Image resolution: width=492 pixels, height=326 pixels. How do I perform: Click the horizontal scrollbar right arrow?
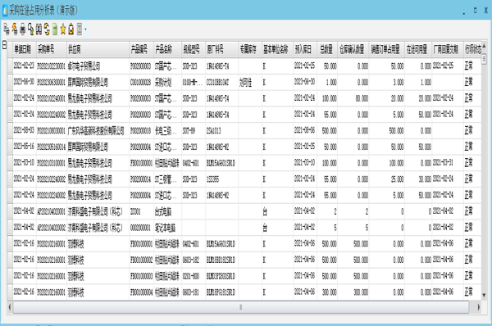[x=478, y=307]
